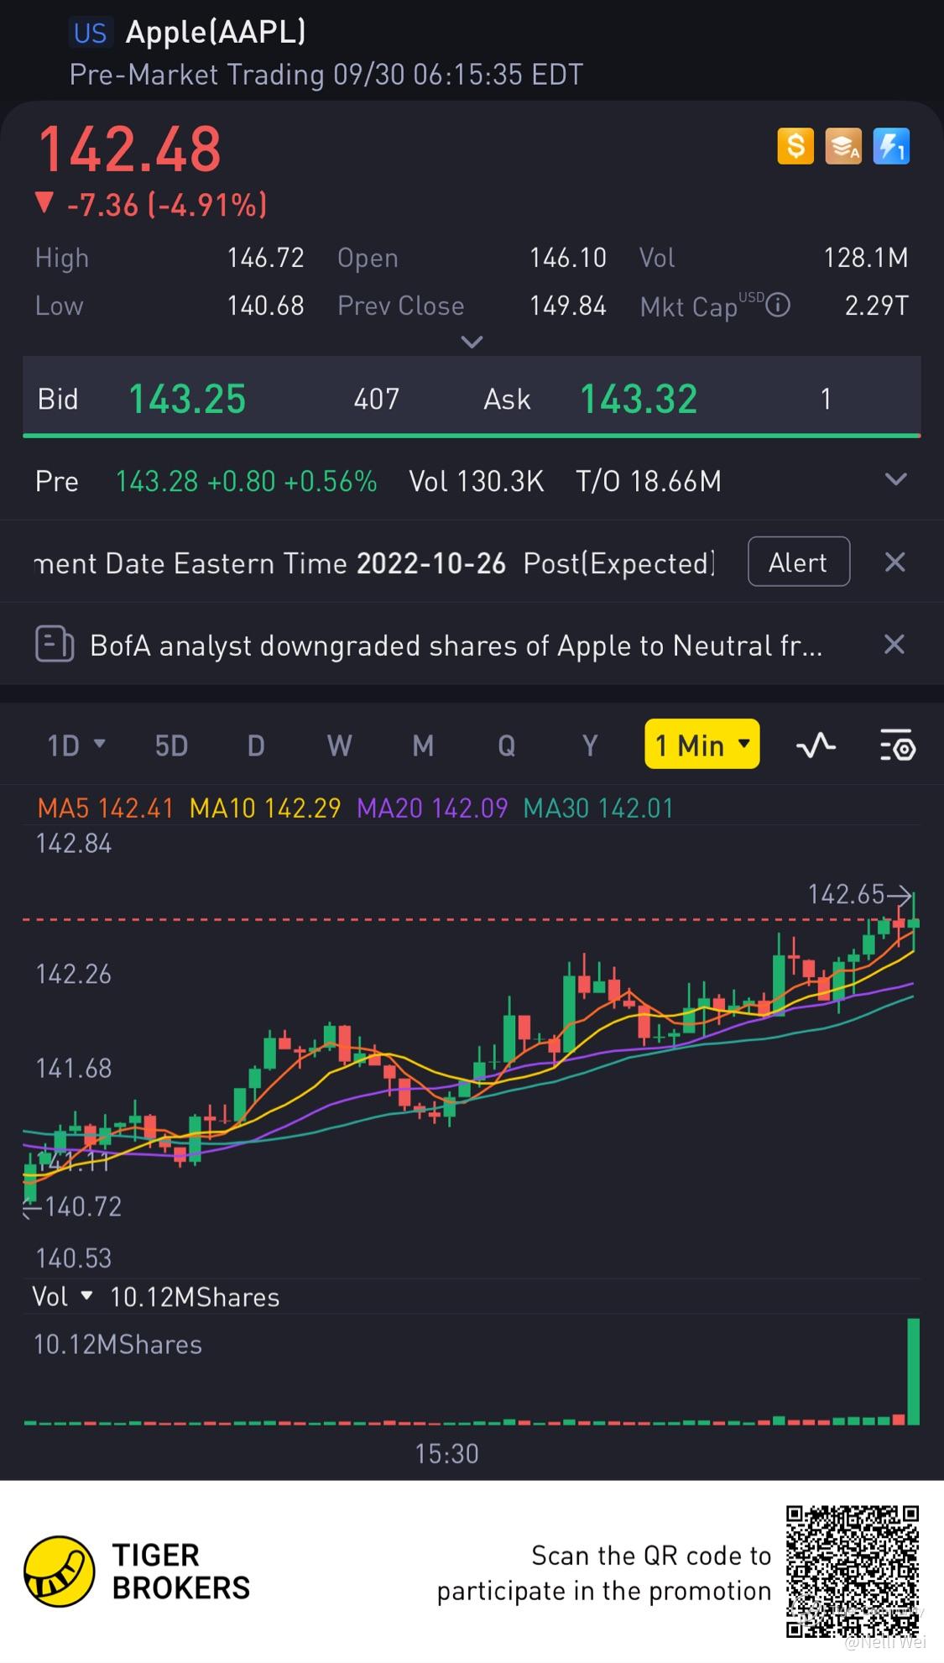Viewport: 944px width, 1663px height.
Task: Tap the 142.65 high marker on chart
Action: click(858, 894)
